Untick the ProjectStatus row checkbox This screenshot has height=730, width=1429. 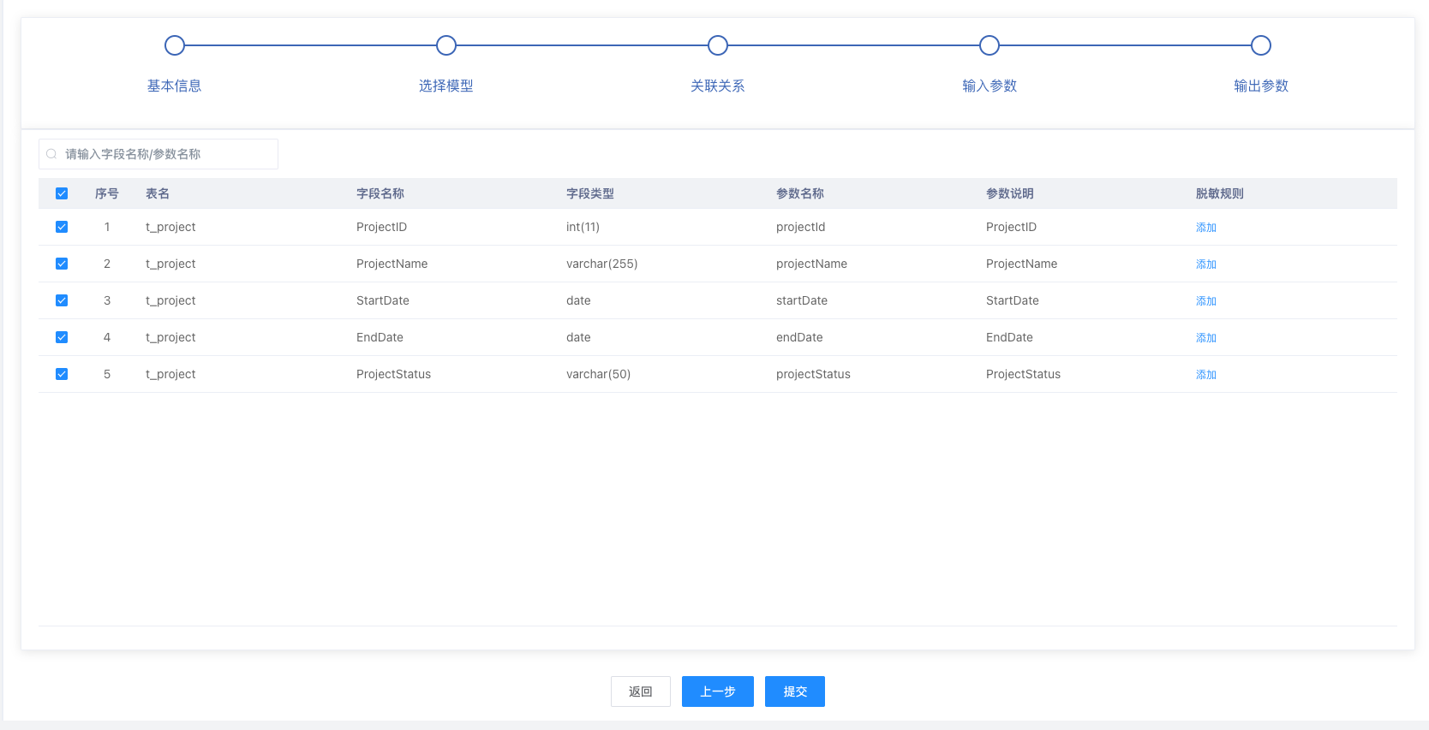click(x=62, y=374)
